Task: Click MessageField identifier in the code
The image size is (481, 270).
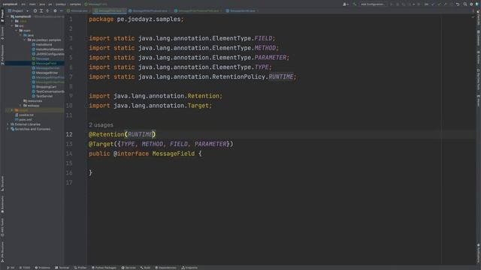Action: point(174,154)
